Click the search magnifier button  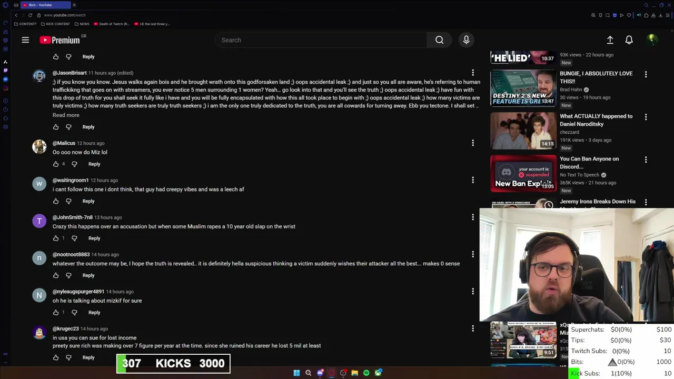click(x=439, y=40)
